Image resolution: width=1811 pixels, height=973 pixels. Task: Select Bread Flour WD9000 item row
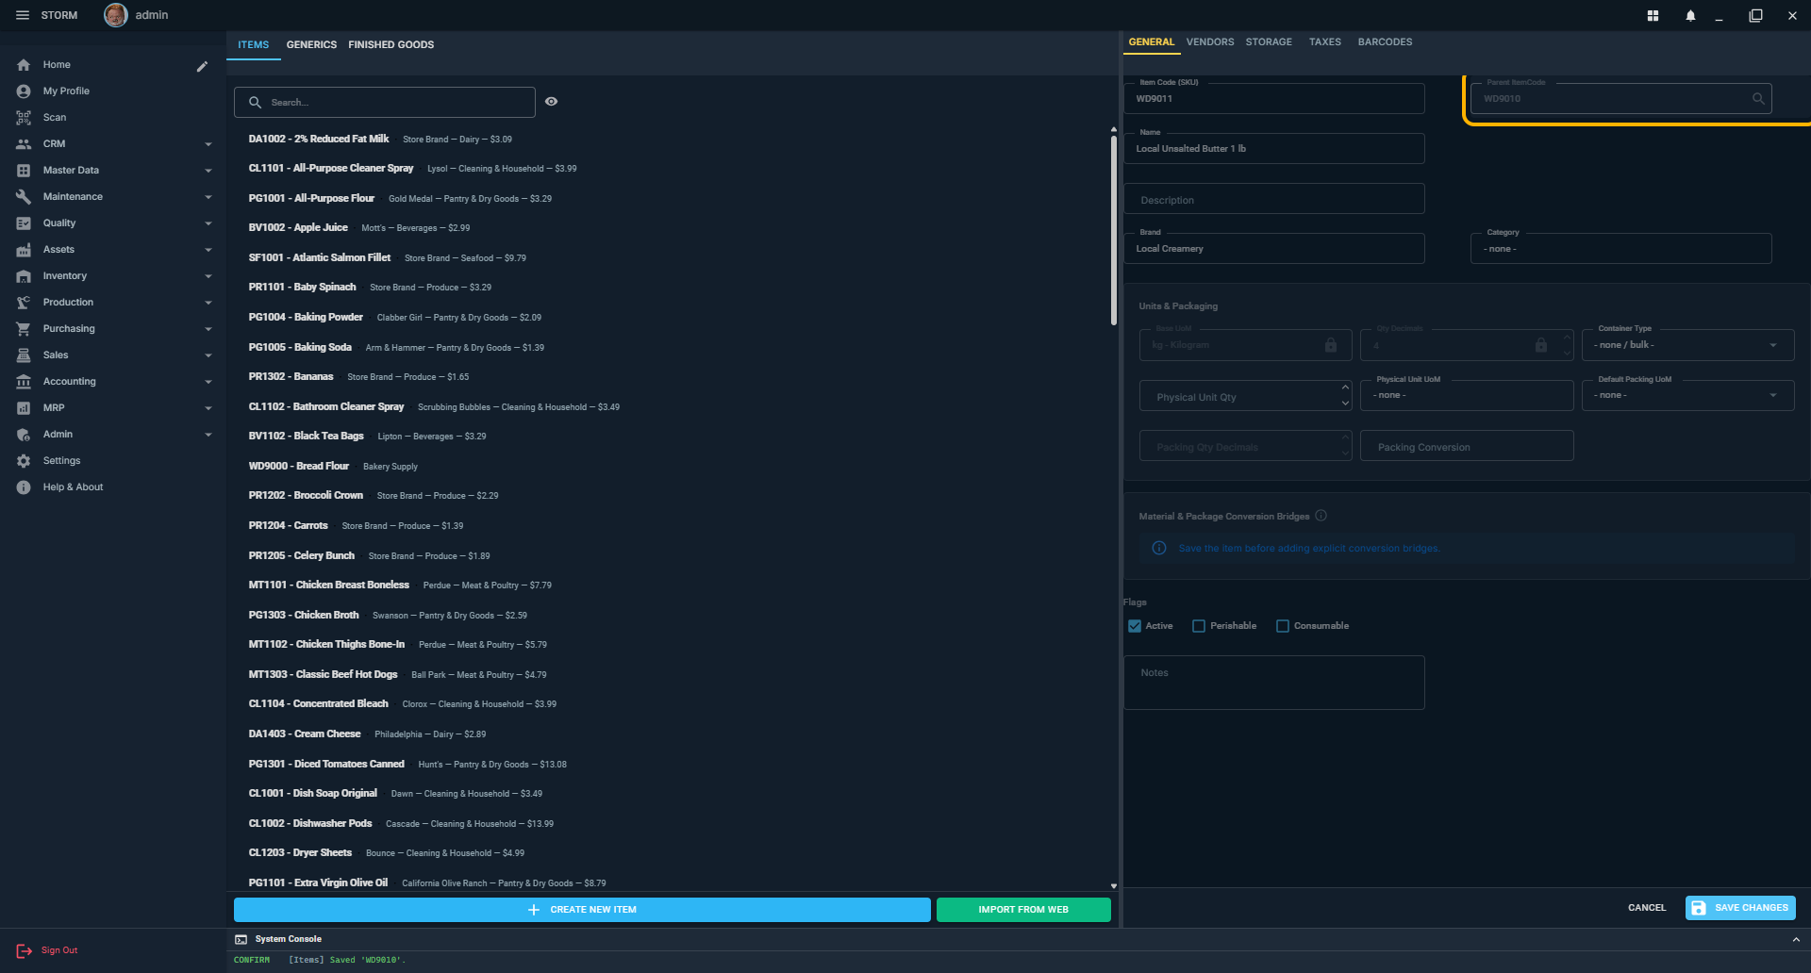tap(672, 467)
